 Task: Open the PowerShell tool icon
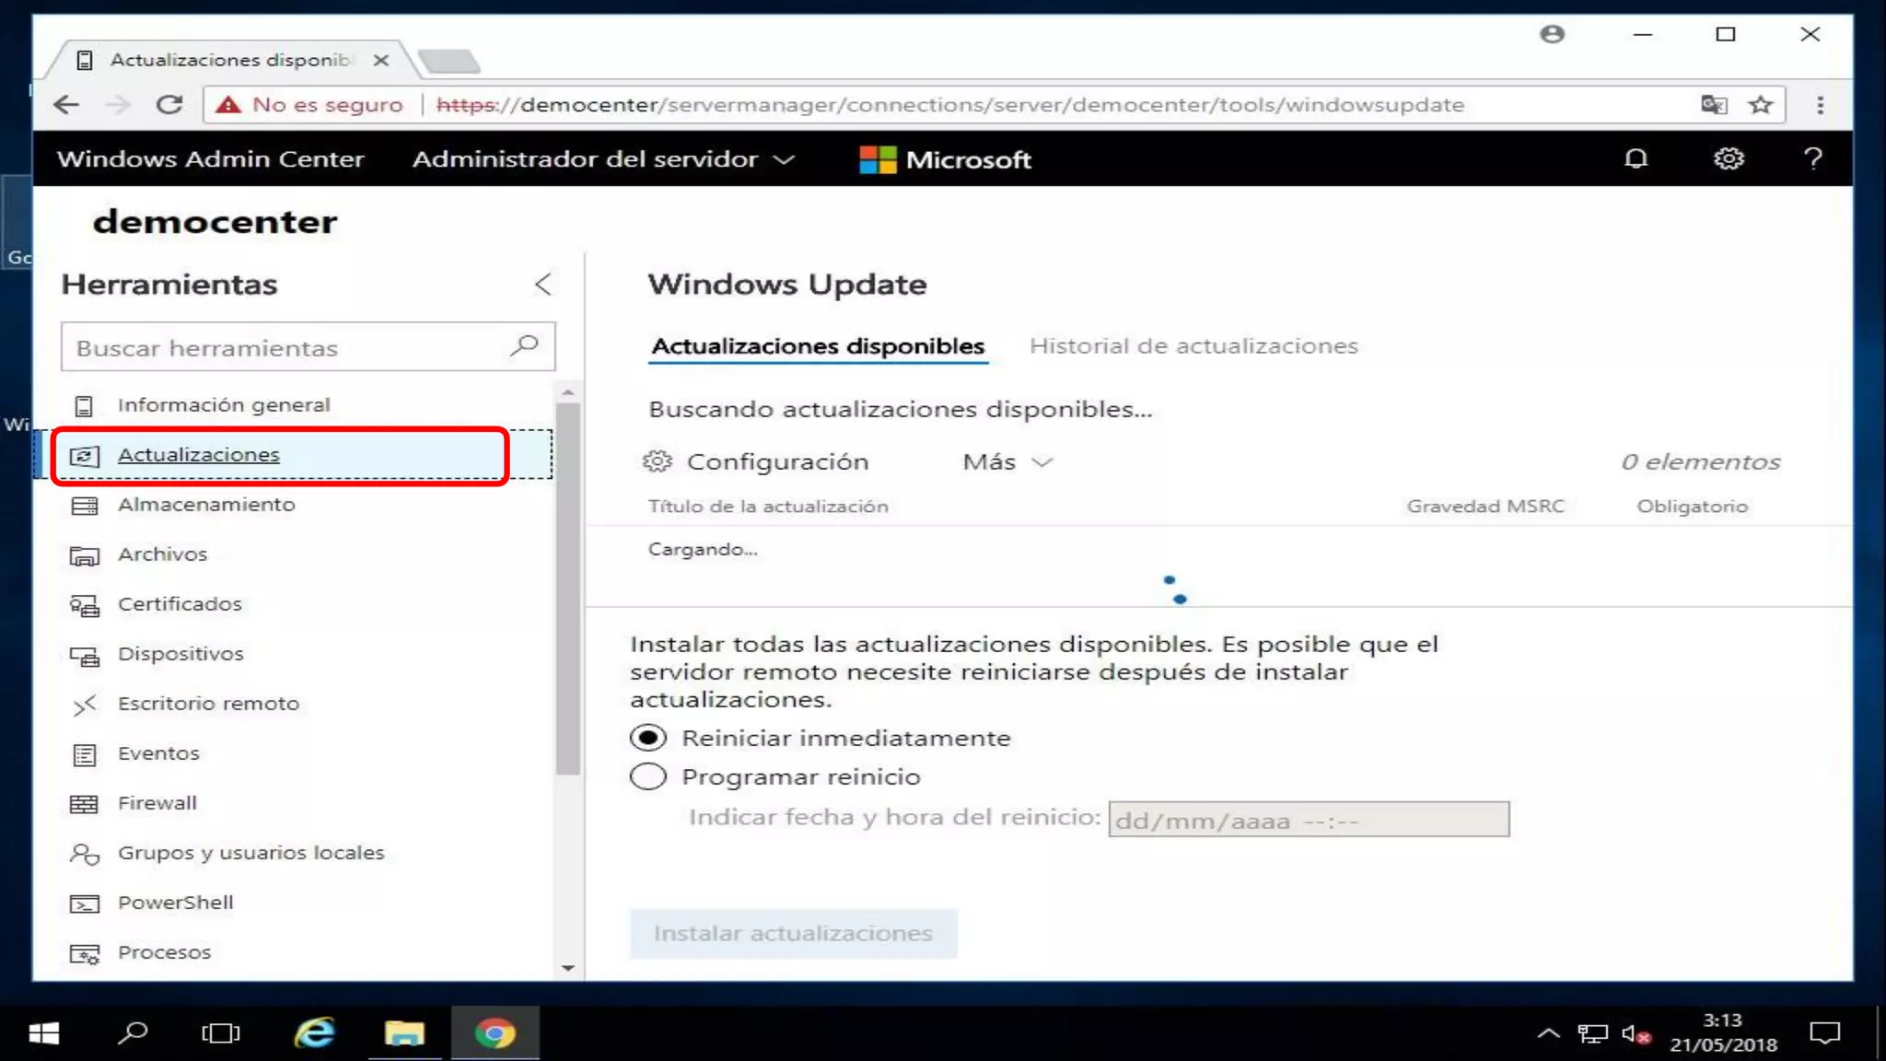point(84,904)
